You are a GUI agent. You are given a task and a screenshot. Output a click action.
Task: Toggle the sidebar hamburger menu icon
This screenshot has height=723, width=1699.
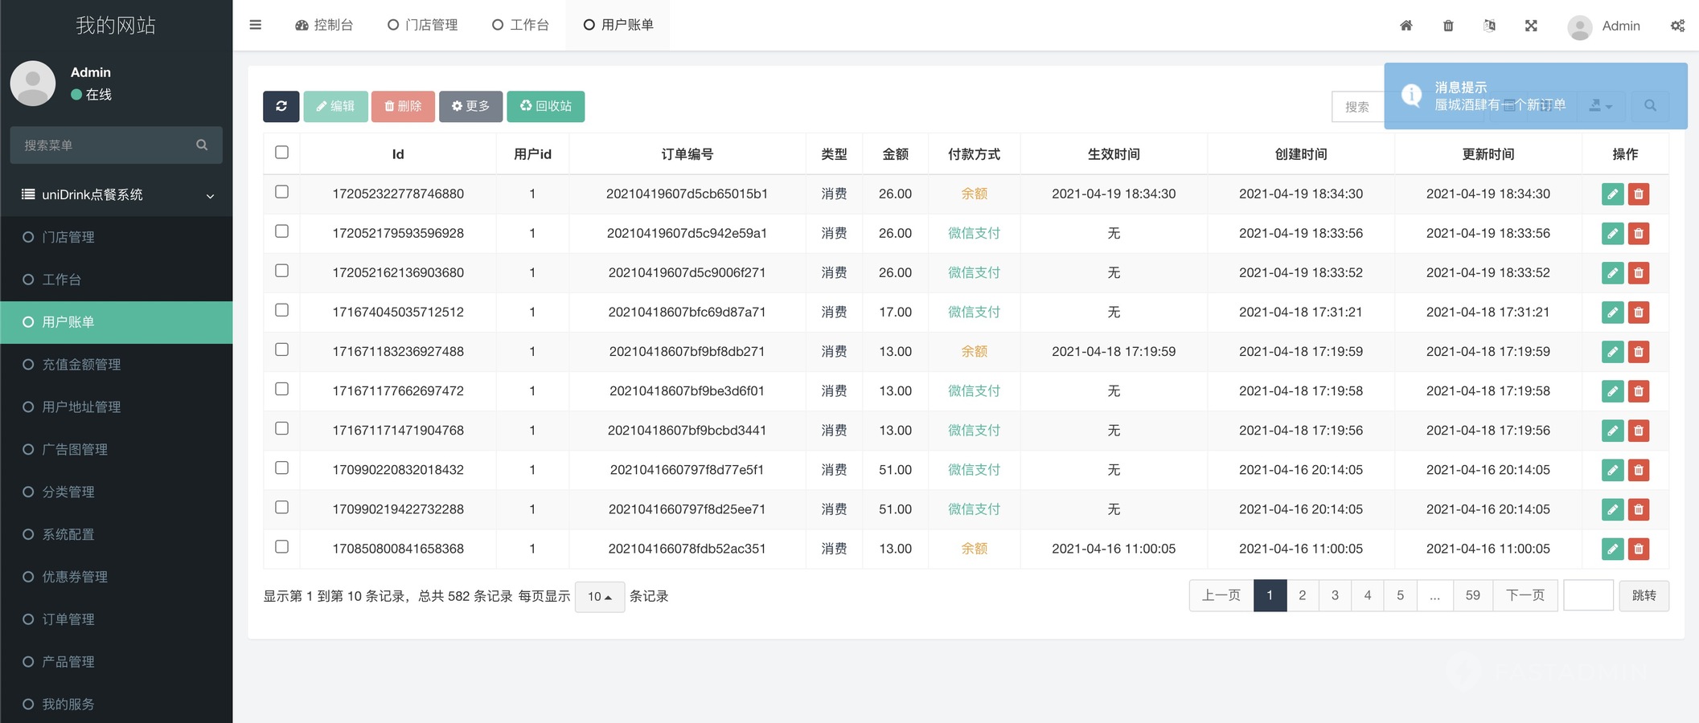[256, 25]
